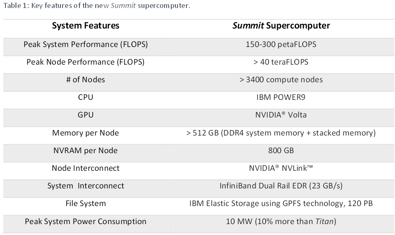Click the '> 40 teraFLOPS' cell
Viewport: 395px width, 235px height.
coord(281,62)
